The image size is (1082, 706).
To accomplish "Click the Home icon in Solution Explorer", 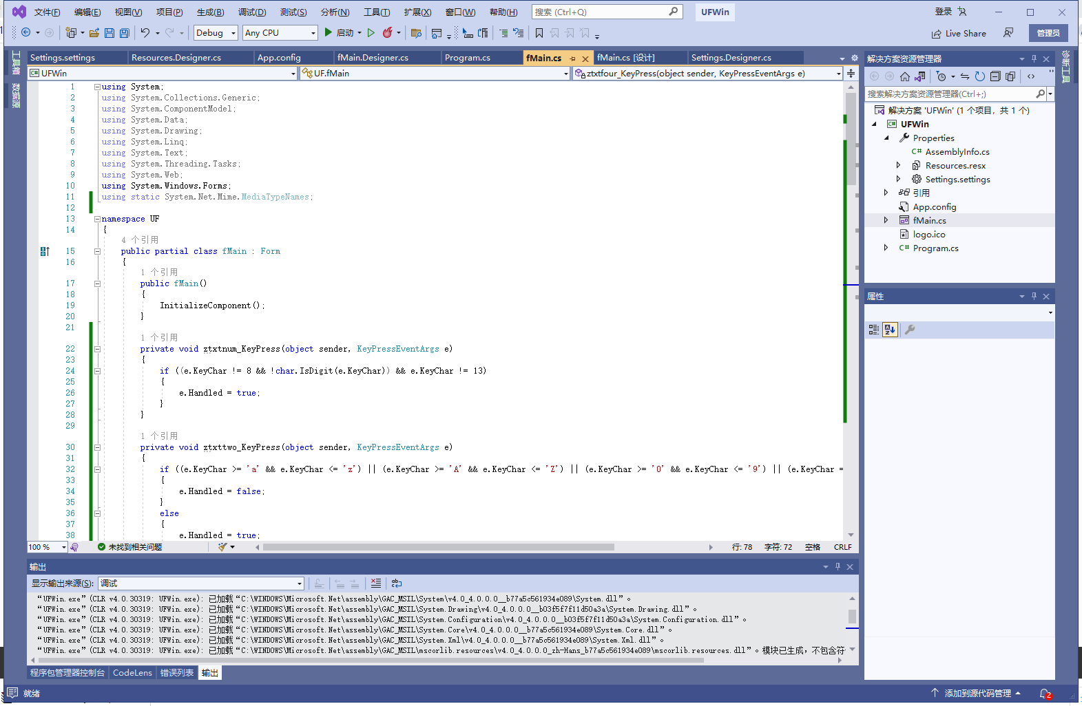I will (x=905, y=76).
